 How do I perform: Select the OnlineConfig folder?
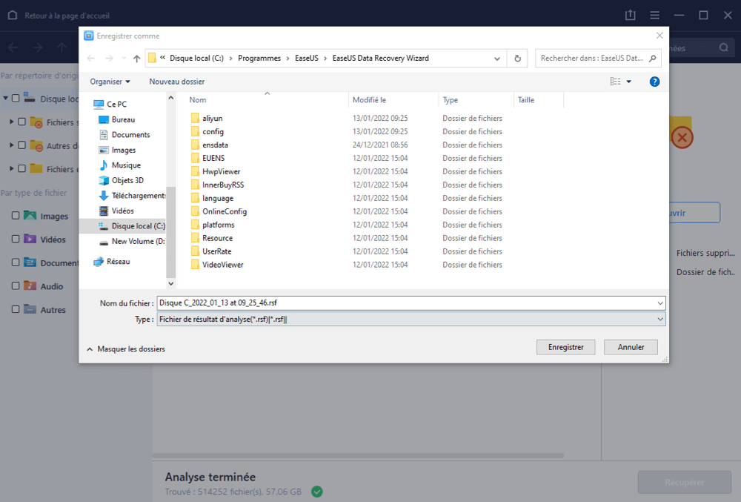pyautogui.click(x=225, y=211)
